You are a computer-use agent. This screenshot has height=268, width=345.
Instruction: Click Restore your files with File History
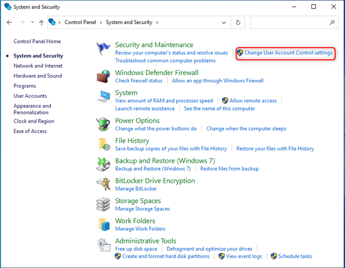point(275,149)
